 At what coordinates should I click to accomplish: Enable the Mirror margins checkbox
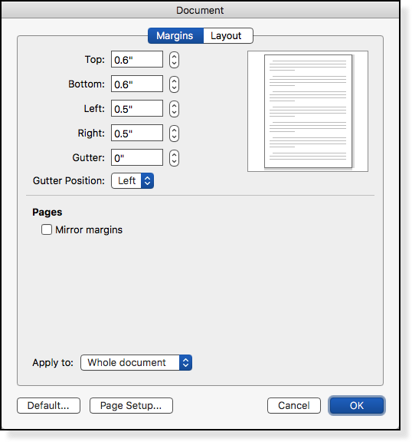(47, 229)
